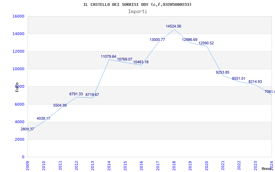This screenshot has height=172, width=275.
Task: Click the 16000 y-axis tick label
Action: 18,16
